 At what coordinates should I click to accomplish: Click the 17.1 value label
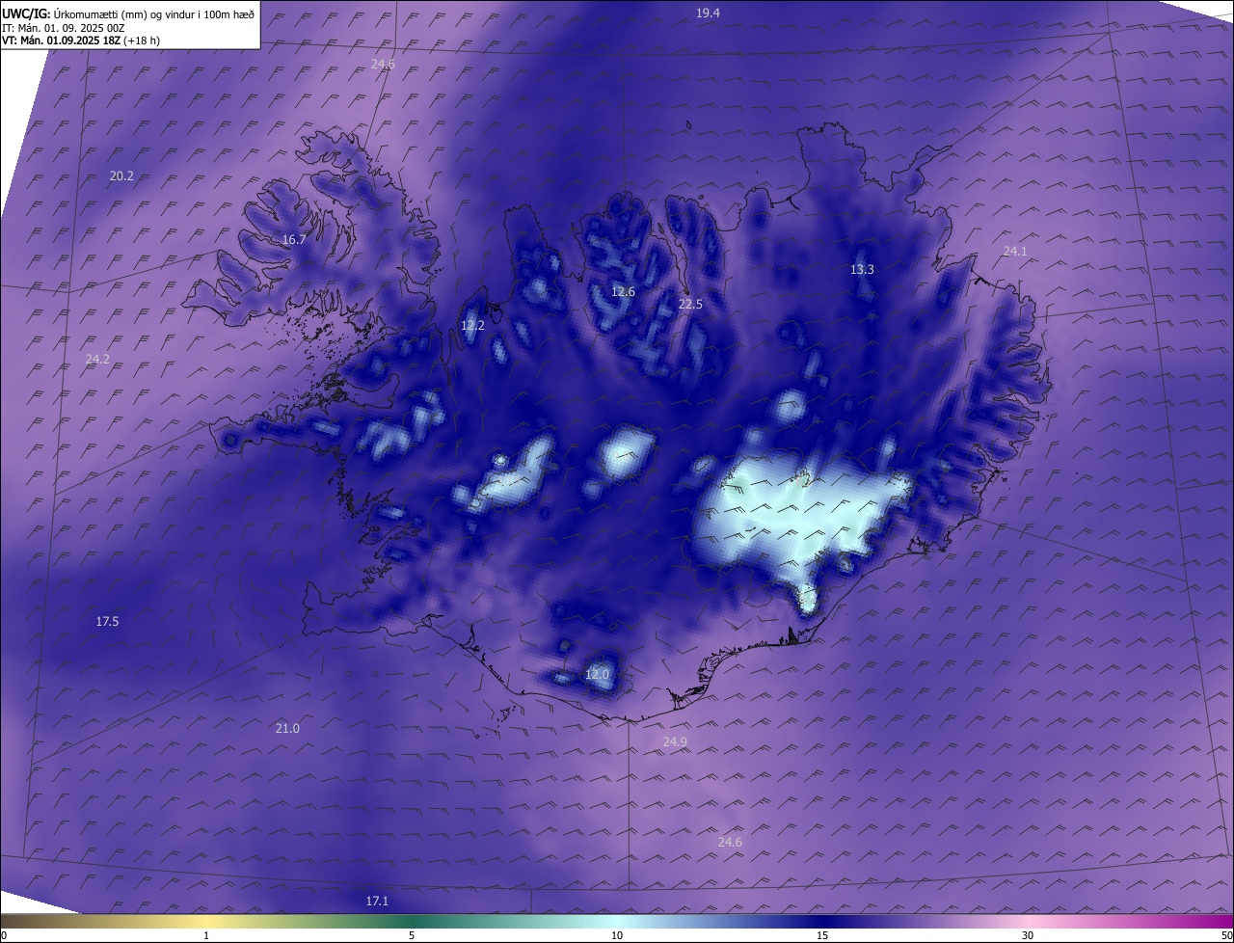377,902
